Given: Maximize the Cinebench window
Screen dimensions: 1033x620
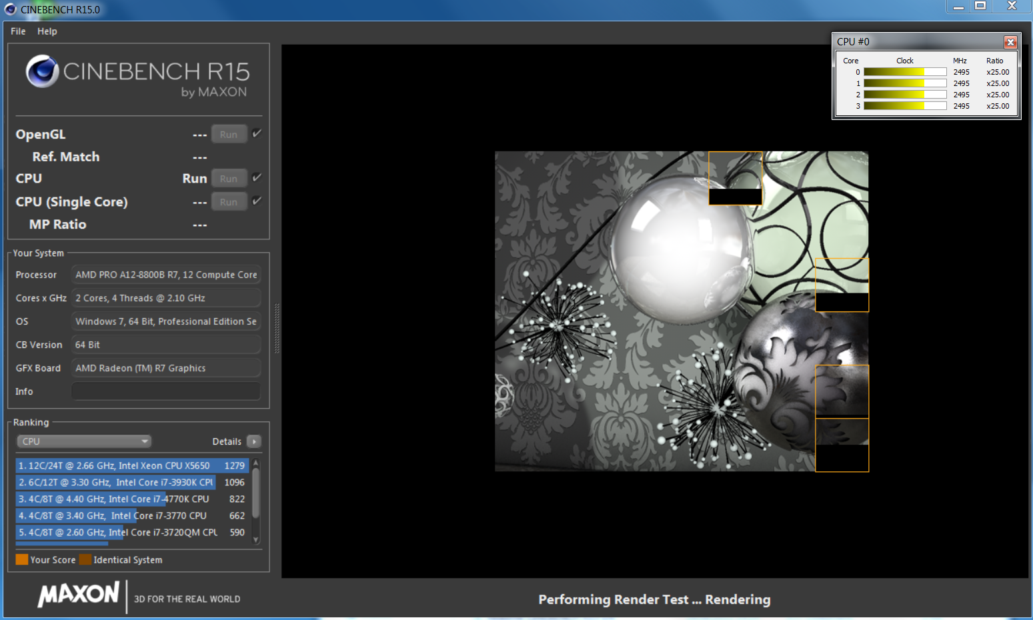Looking at the screenshot, I should pyautogui.click(x=980, y=7).
